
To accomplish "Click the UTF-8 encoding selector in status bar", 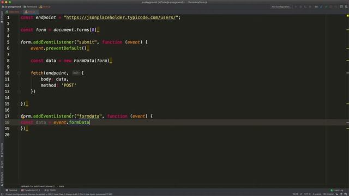I will click(x=308, y=194).
